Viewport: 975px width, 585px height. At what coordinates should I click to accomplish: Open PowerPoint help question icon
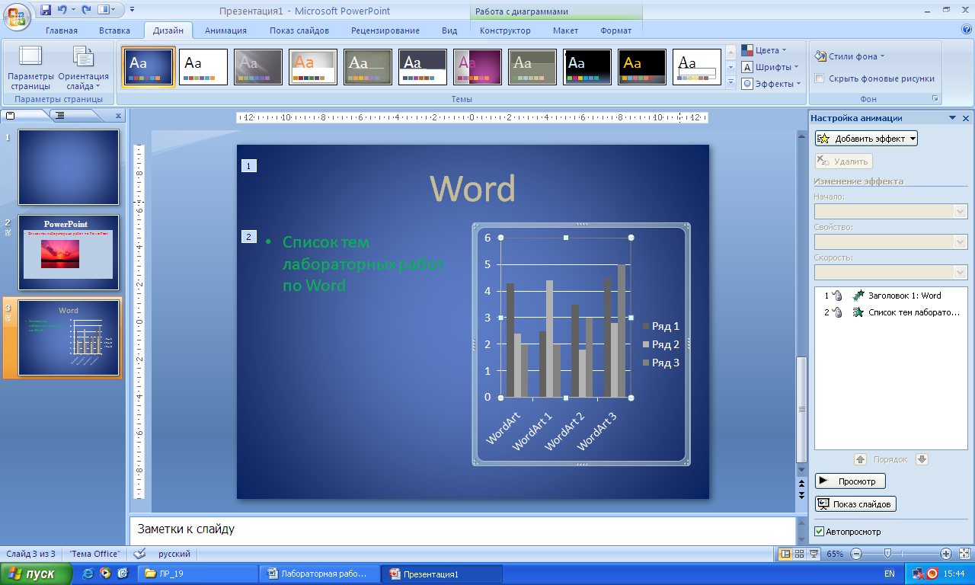point(967,30)
